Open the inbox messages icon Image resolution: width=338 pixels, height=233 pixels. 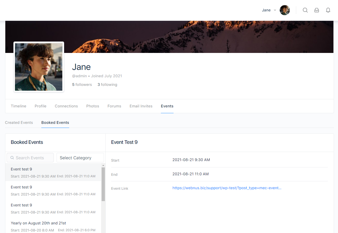(x=316, y=10)
